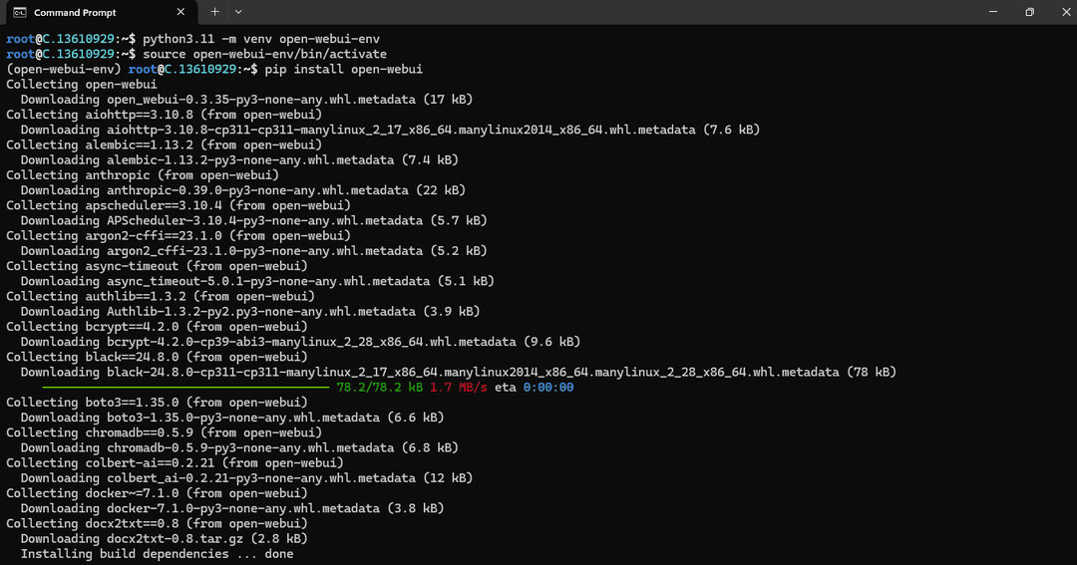Minimize the terminal window
The height and width of the screenshot is (565, 1077).
pos(983,12)
